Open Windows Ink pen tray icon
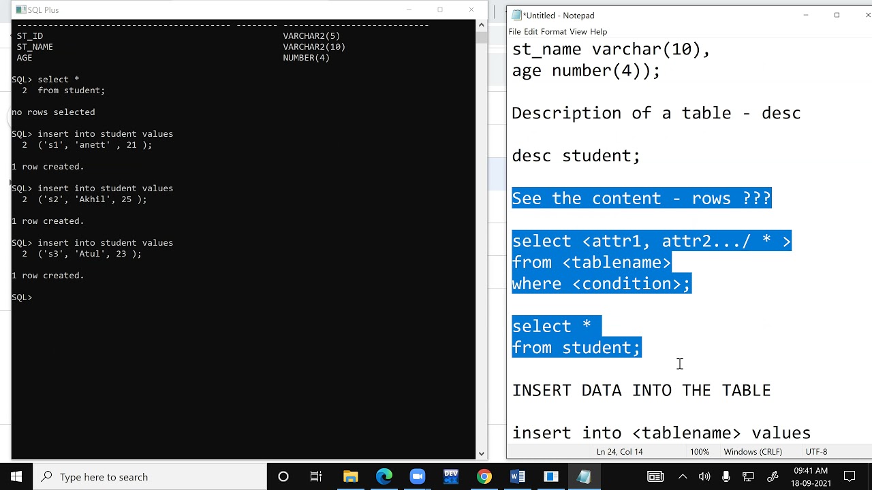Viewport: 872px width, 490px height. pos(772,476)
